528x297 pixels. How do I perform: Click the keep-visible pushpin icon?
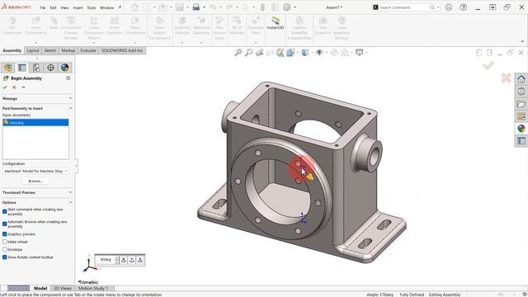pos(23,87)
